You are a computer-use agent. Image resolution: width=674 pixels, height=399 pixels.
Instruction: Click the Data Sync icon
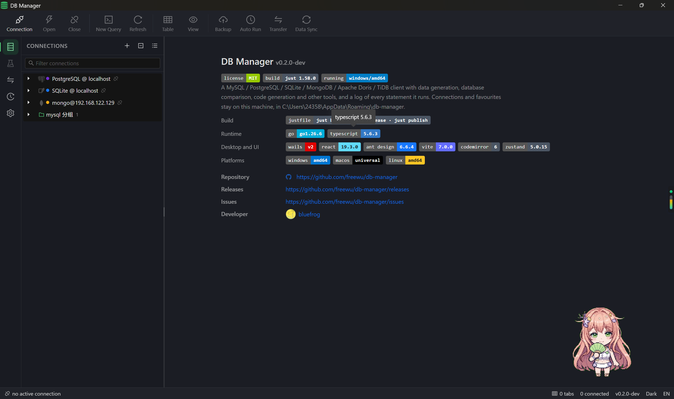click(306, 23)
